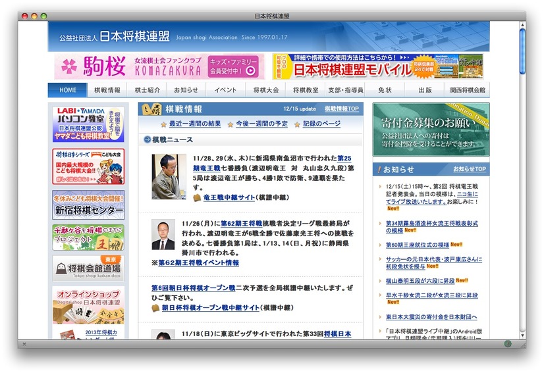Open 竜王戦中継サイト link

[229, 197]
